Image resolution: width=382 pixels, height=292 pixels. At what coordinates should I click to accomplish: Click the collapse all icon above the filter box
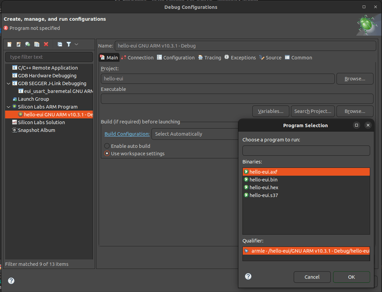click(60, 44)
